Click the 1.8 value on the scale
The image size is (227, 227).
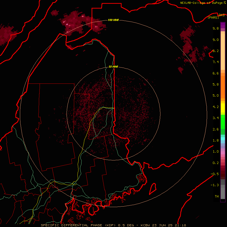tap(216, 140)
